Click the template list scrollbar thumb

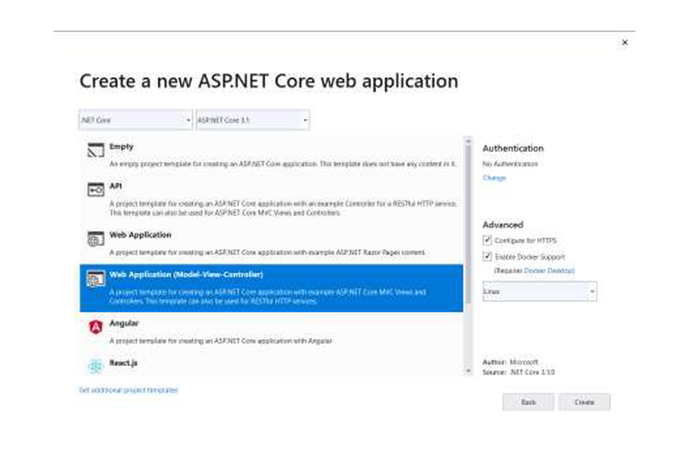(x=468, y=224)
